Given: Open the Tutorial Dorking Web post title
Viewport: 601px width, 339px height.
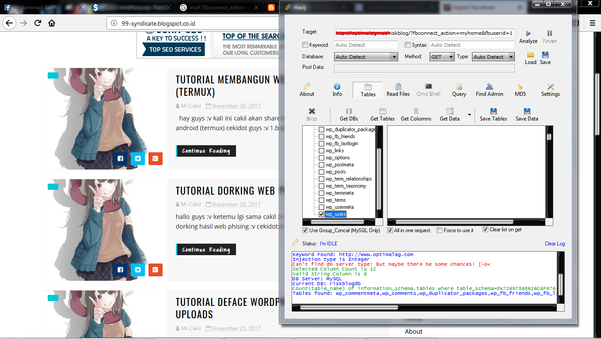Looking at the screenshot, I should point(228,191).
